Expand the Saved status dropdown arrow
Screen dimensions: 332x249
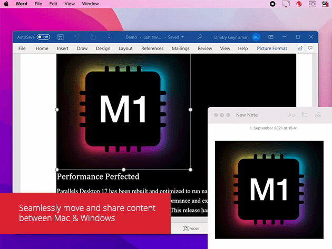(x=182, y=37)
